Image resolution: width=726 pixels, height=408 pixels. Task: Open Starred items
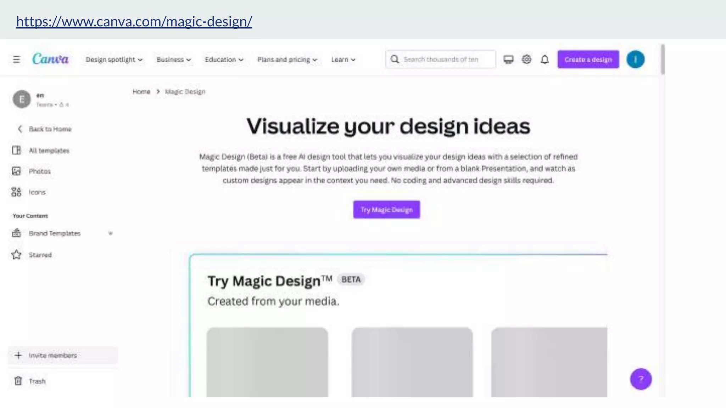point(40,255)
